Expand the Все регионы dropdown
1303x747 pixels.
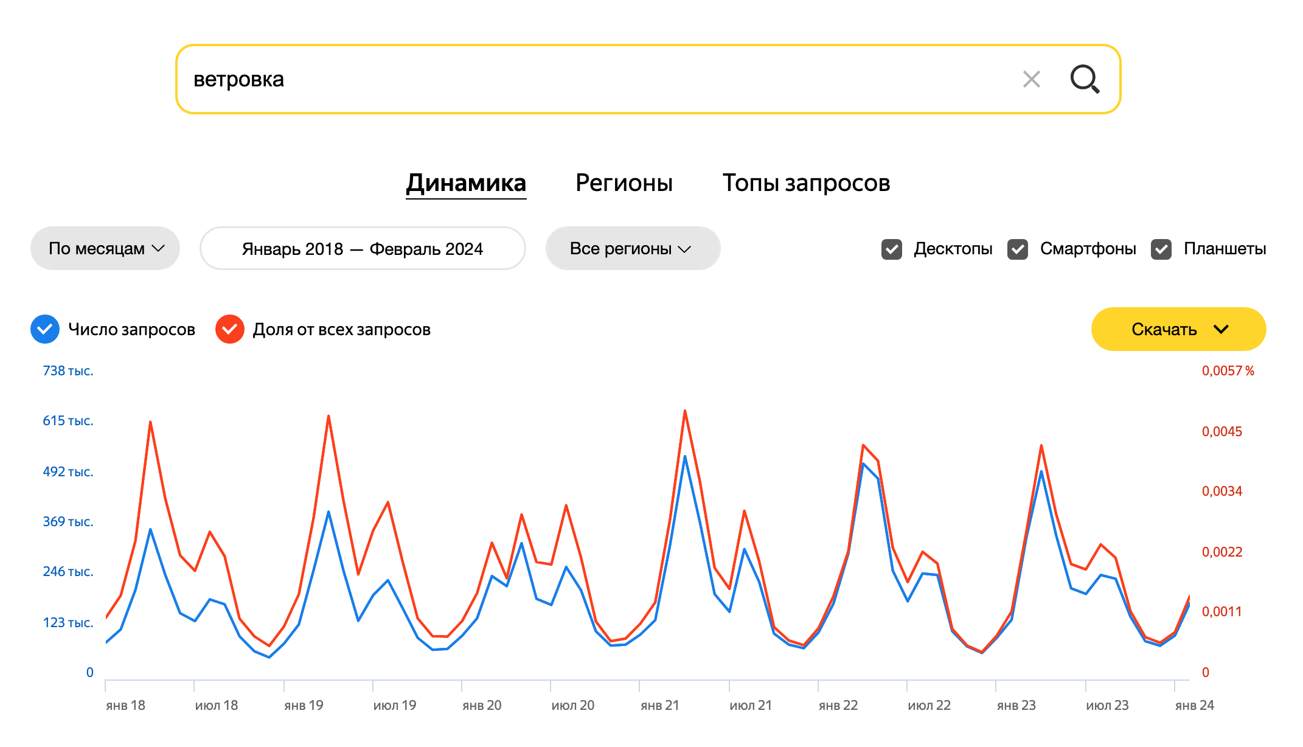coord(633,248)
